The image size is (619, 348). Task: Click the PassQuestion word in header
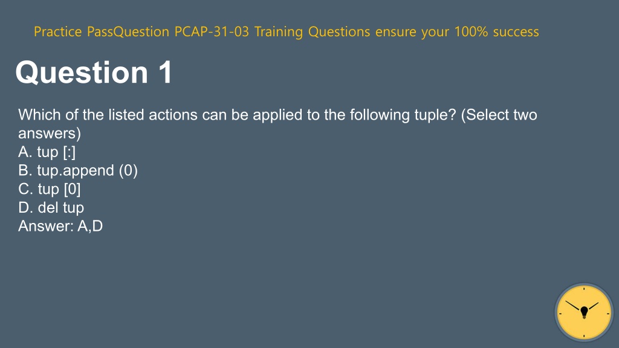coord(128,31)
